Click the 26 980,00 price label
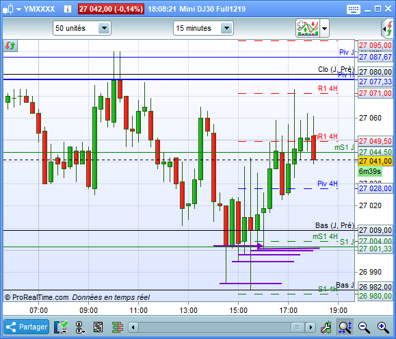Image resolution: width=396 pixels, height=339 pixels. point(375,296)
